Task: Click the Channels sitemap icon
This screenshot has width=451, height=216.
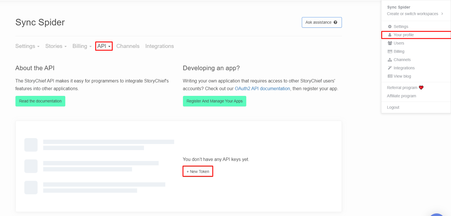Action: (390, 60)
